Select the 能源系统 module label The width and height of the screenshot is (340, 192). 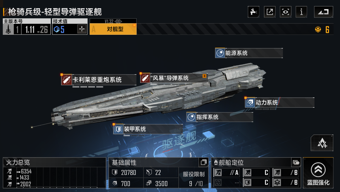click(x=249, y=53)
